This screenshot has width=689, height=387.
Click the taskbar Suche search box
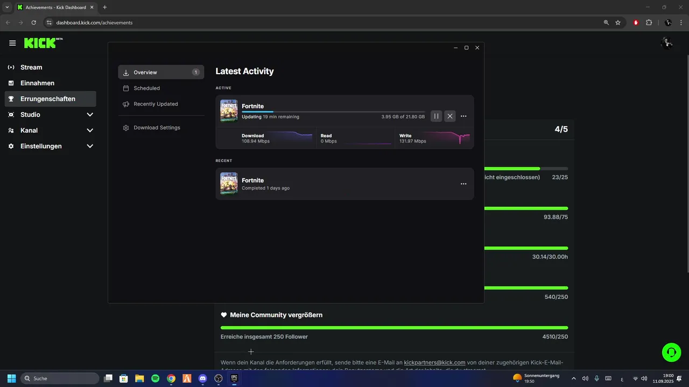60,378
